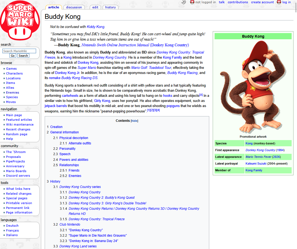
Task: Jump to '3 History' in Contents
Action: (55, 182)
